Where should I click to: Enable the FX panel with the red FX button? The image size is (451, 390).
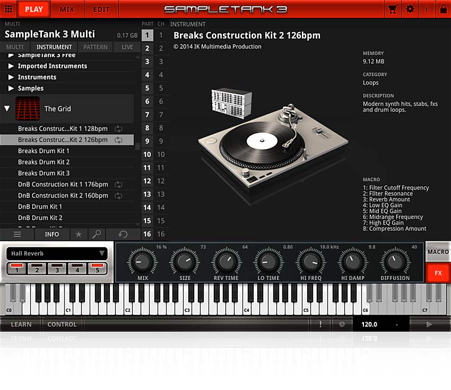click(x=438, y=273)
